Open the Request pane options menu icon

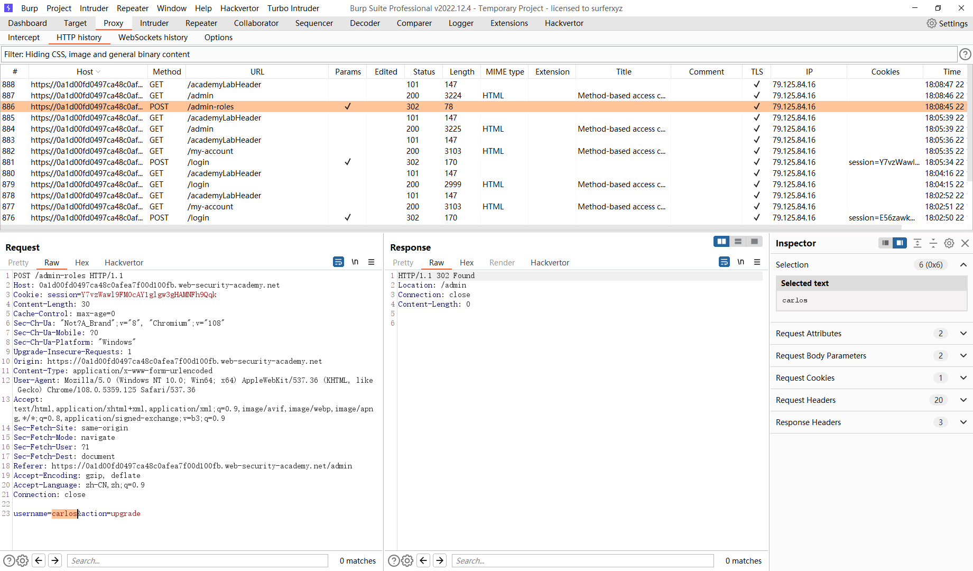click(x=372, y=262)
